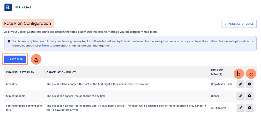Click the Include Meal(s) column header
Screen dimensions: 261x115
(x=217, y=72)
